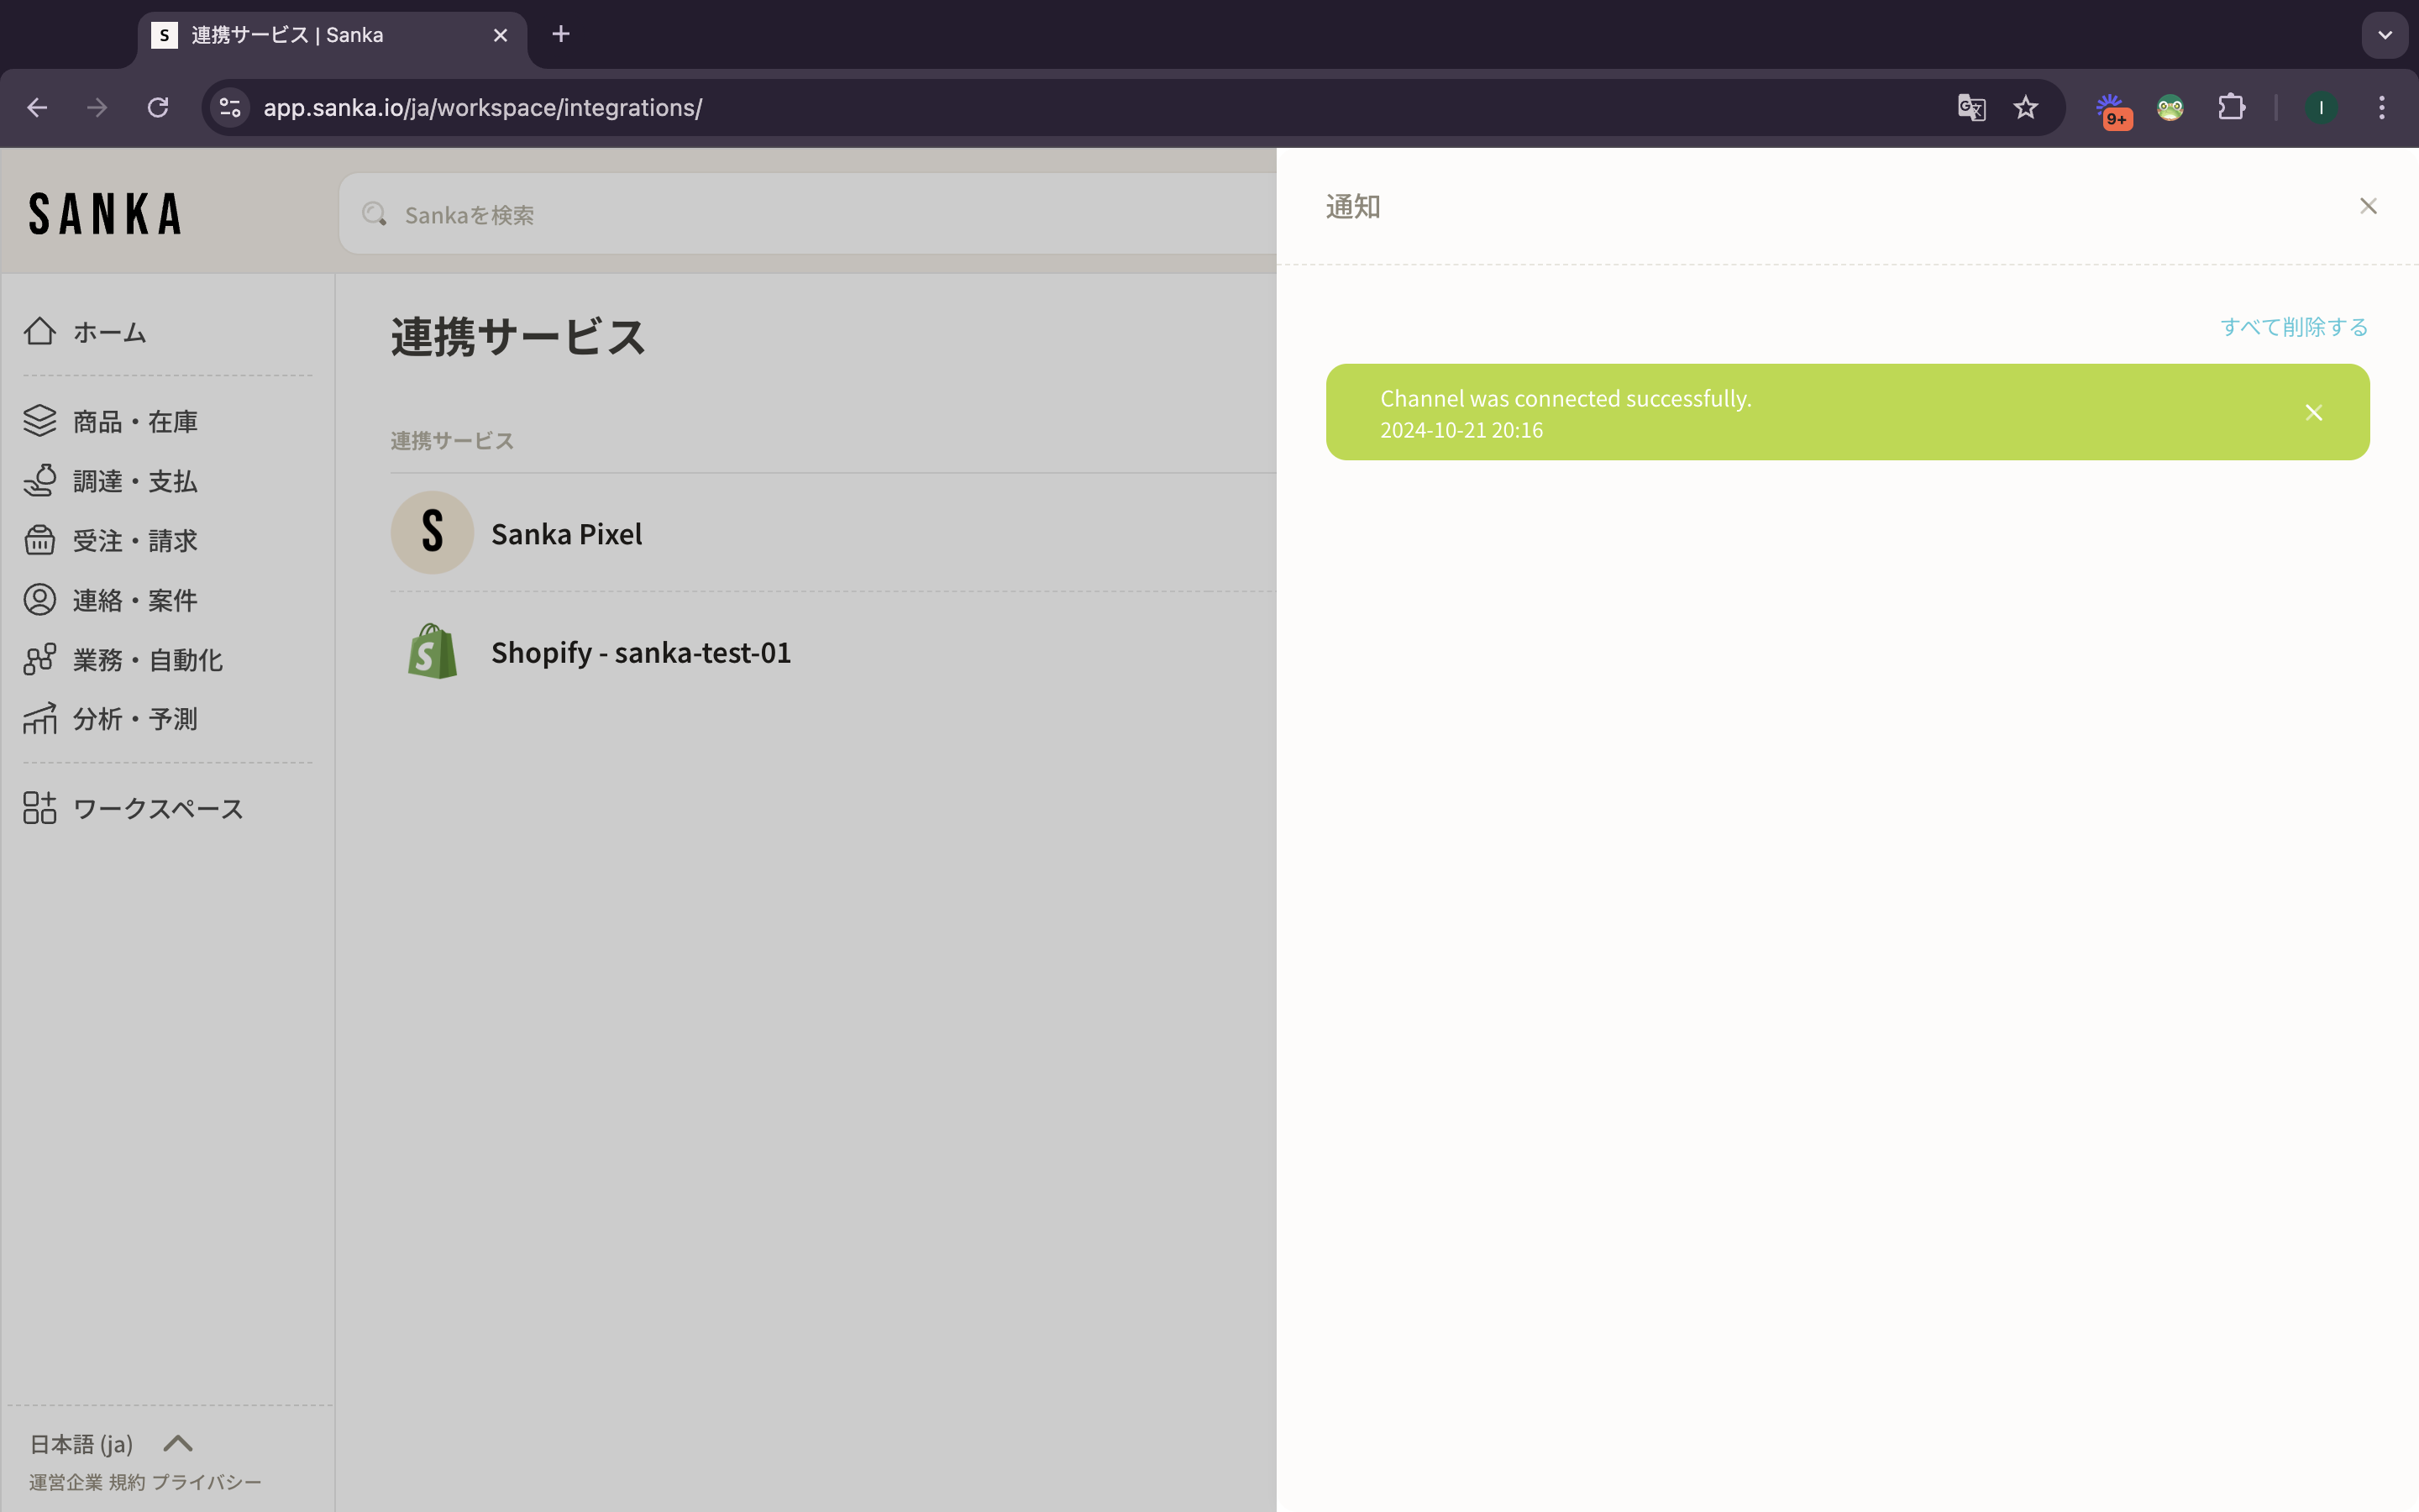Click the Sanka Pixel S avatar
This screenshot has width=2419, height=1512.
[x=432, y=532]
